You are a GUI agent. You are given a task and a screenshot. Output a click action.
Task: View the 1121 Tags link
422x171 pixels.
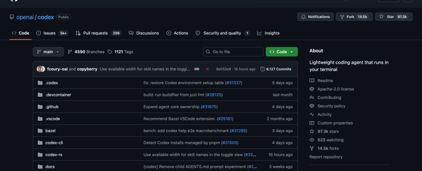click(x=120, y=52)
